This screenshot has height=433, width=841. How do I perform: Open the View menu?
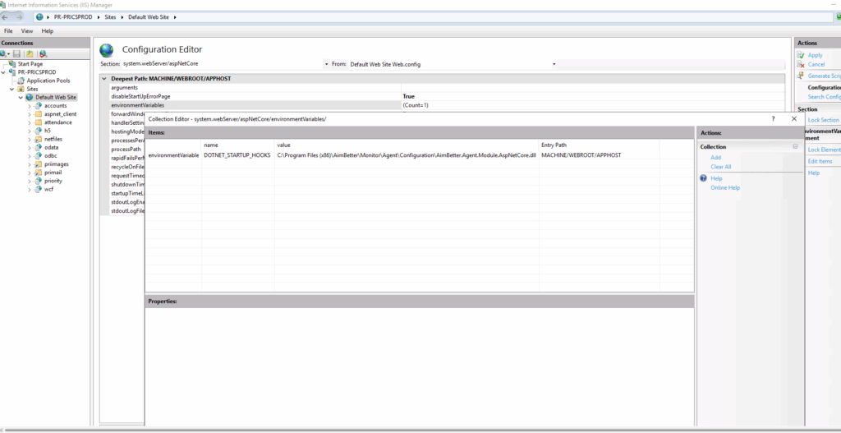(27, 31)
